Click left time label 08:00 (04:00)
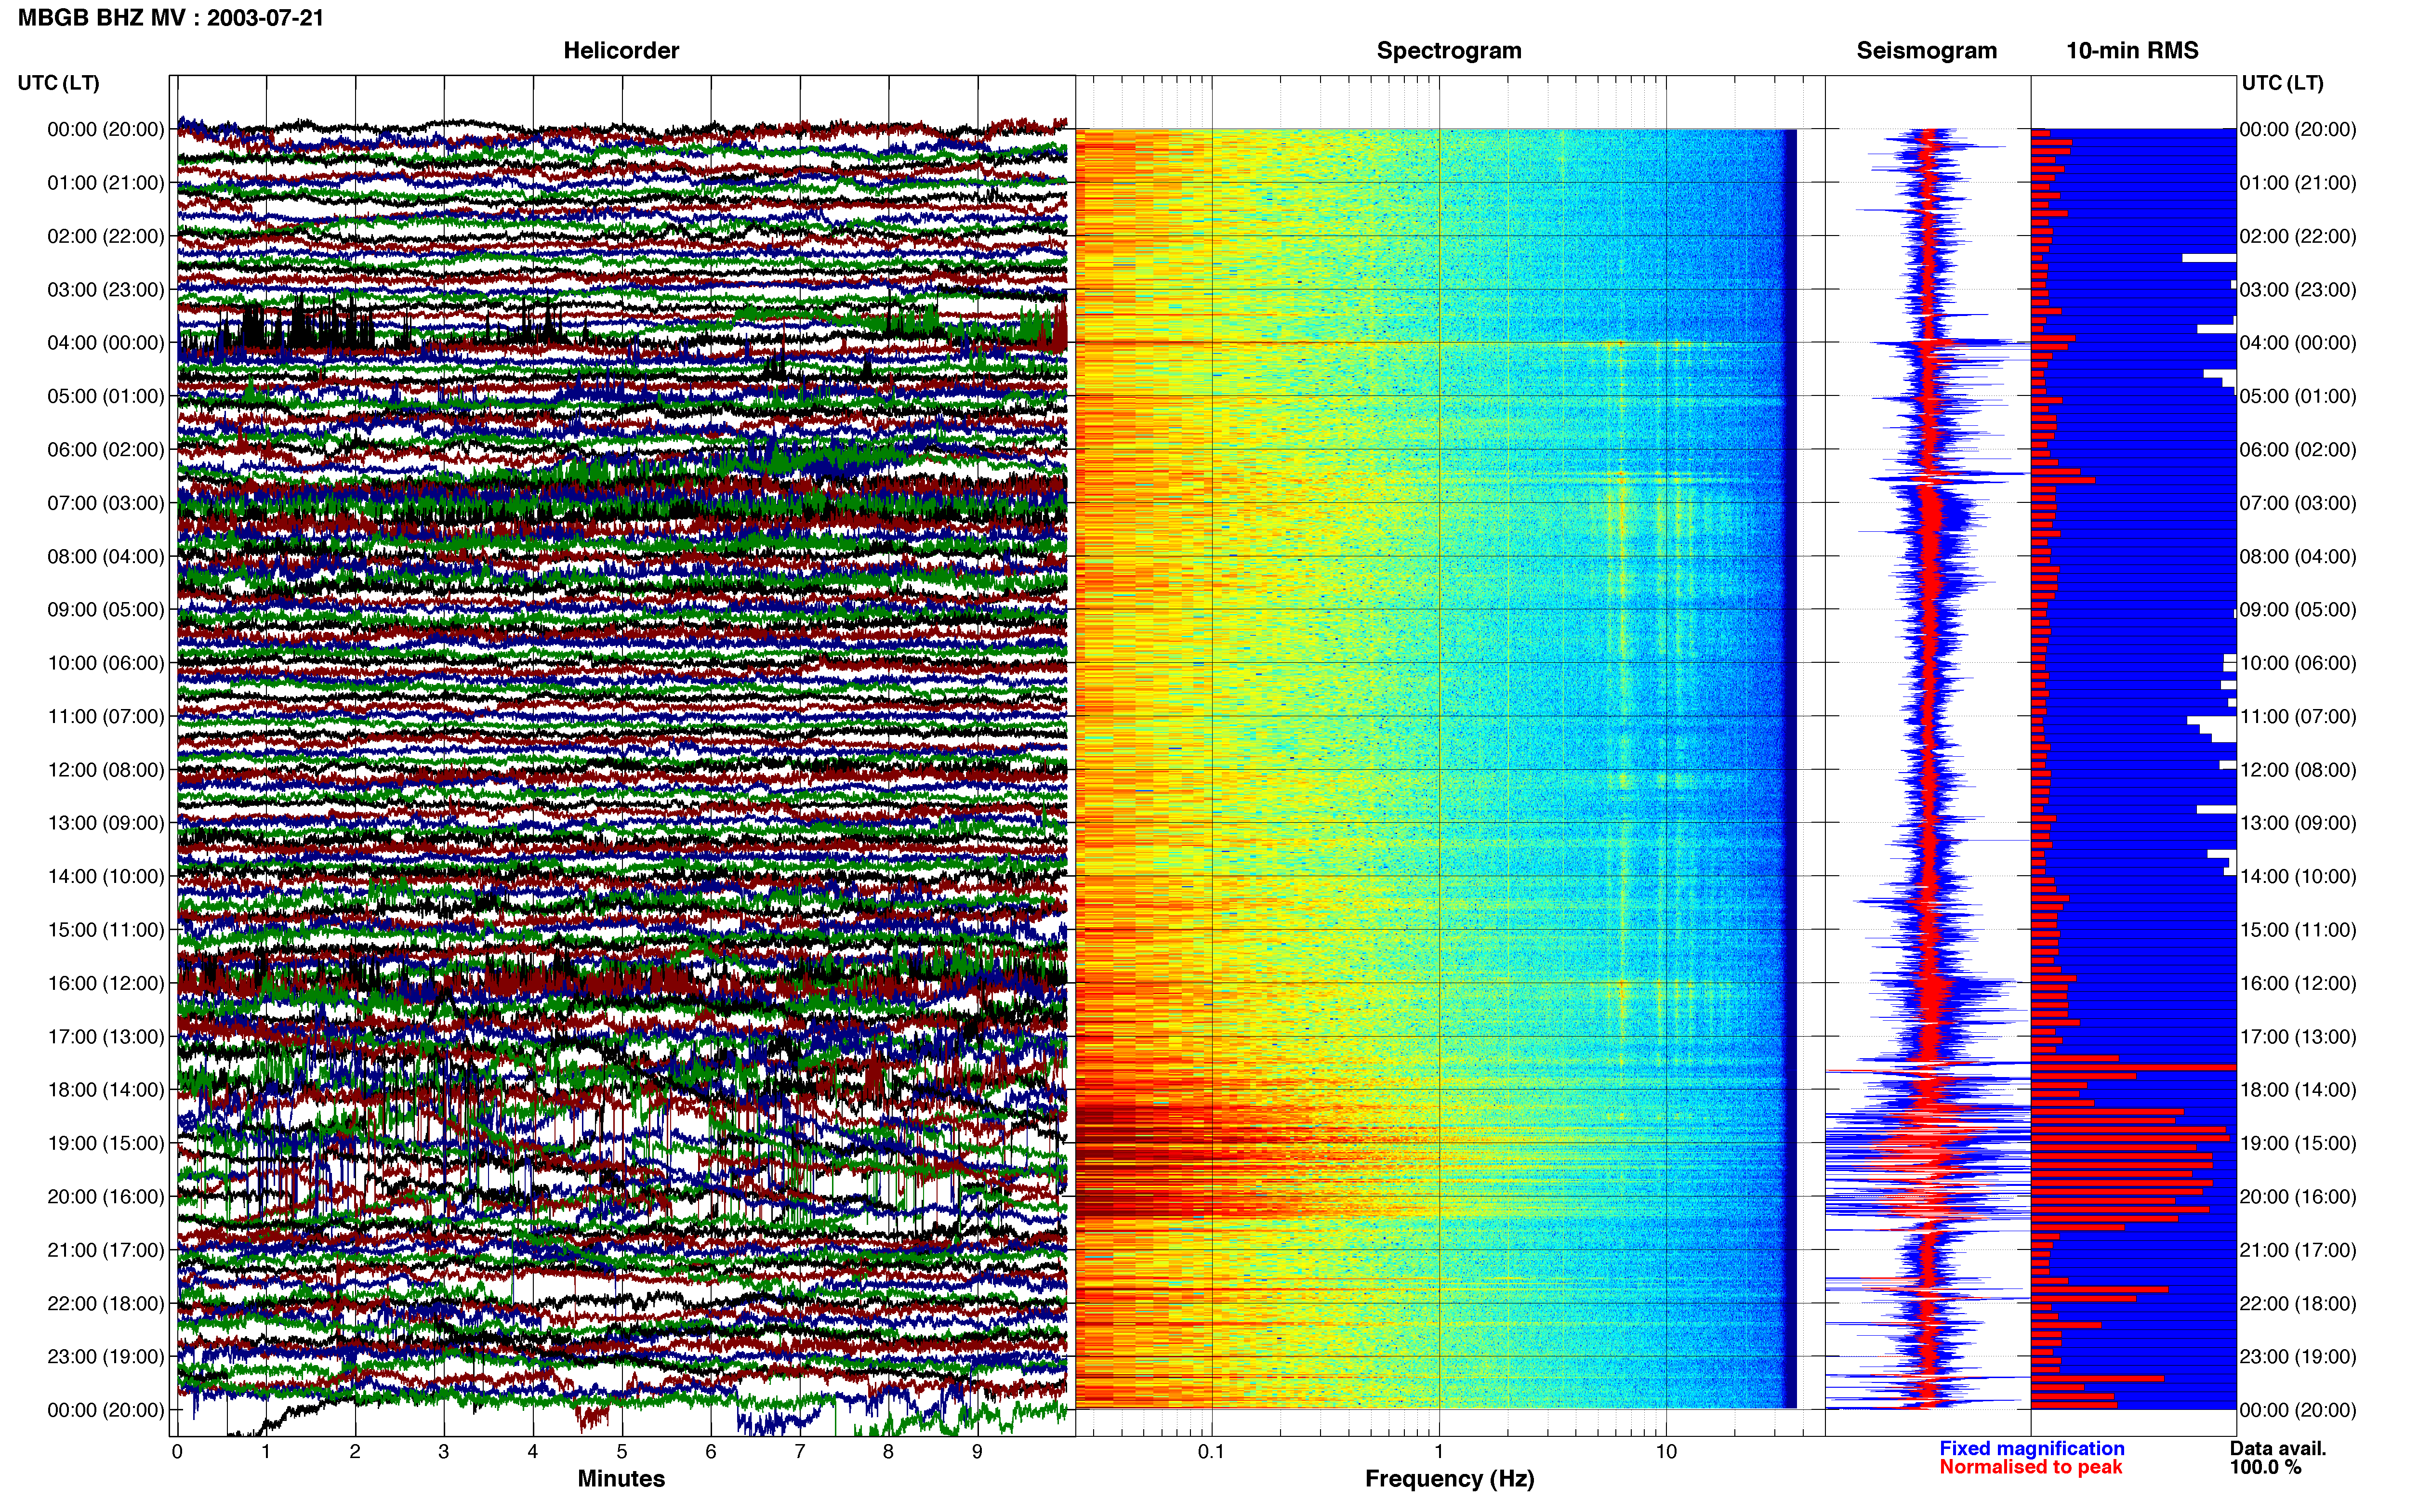2418x1512 pixels. pyautogui.click(x=106, y=556)
